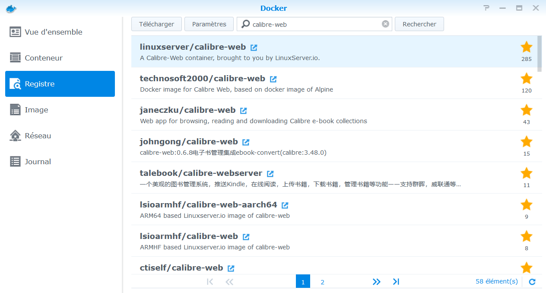The image size is (546, 293).
Task: Click the Docker window title
Action: (273, 8)
